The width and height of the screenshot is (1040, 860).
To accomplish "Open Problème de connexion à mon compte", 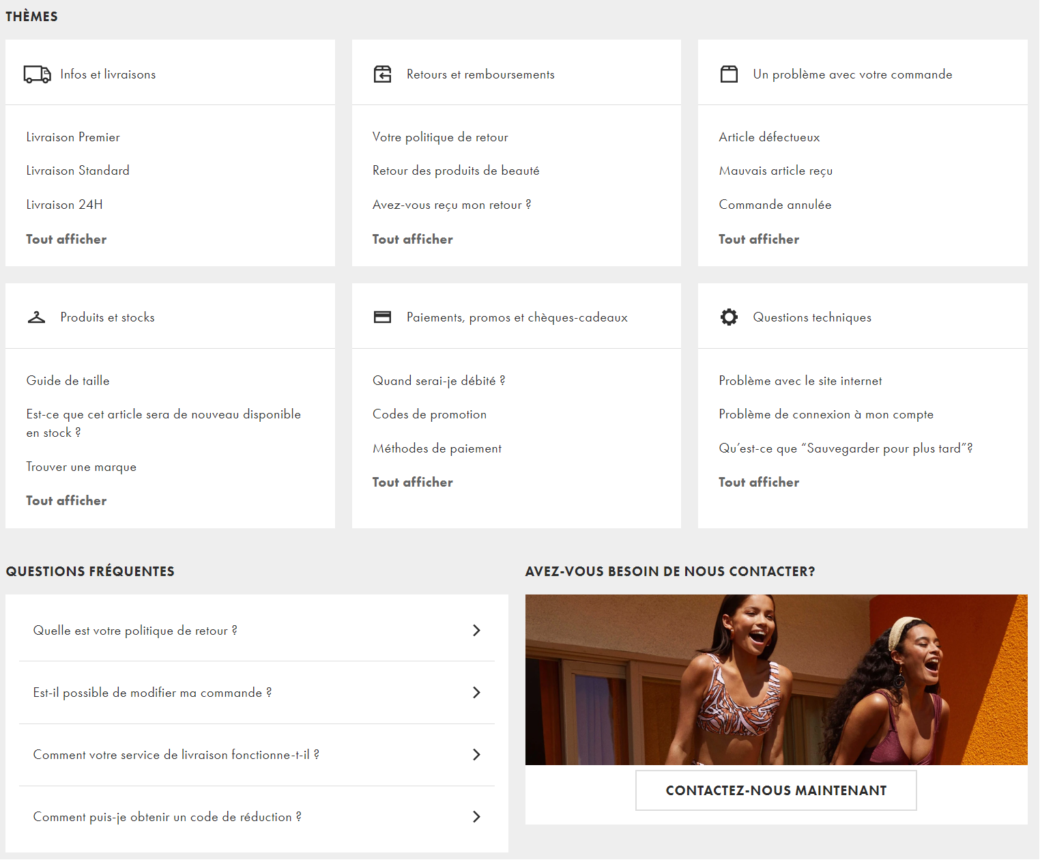I will point(826,414).
